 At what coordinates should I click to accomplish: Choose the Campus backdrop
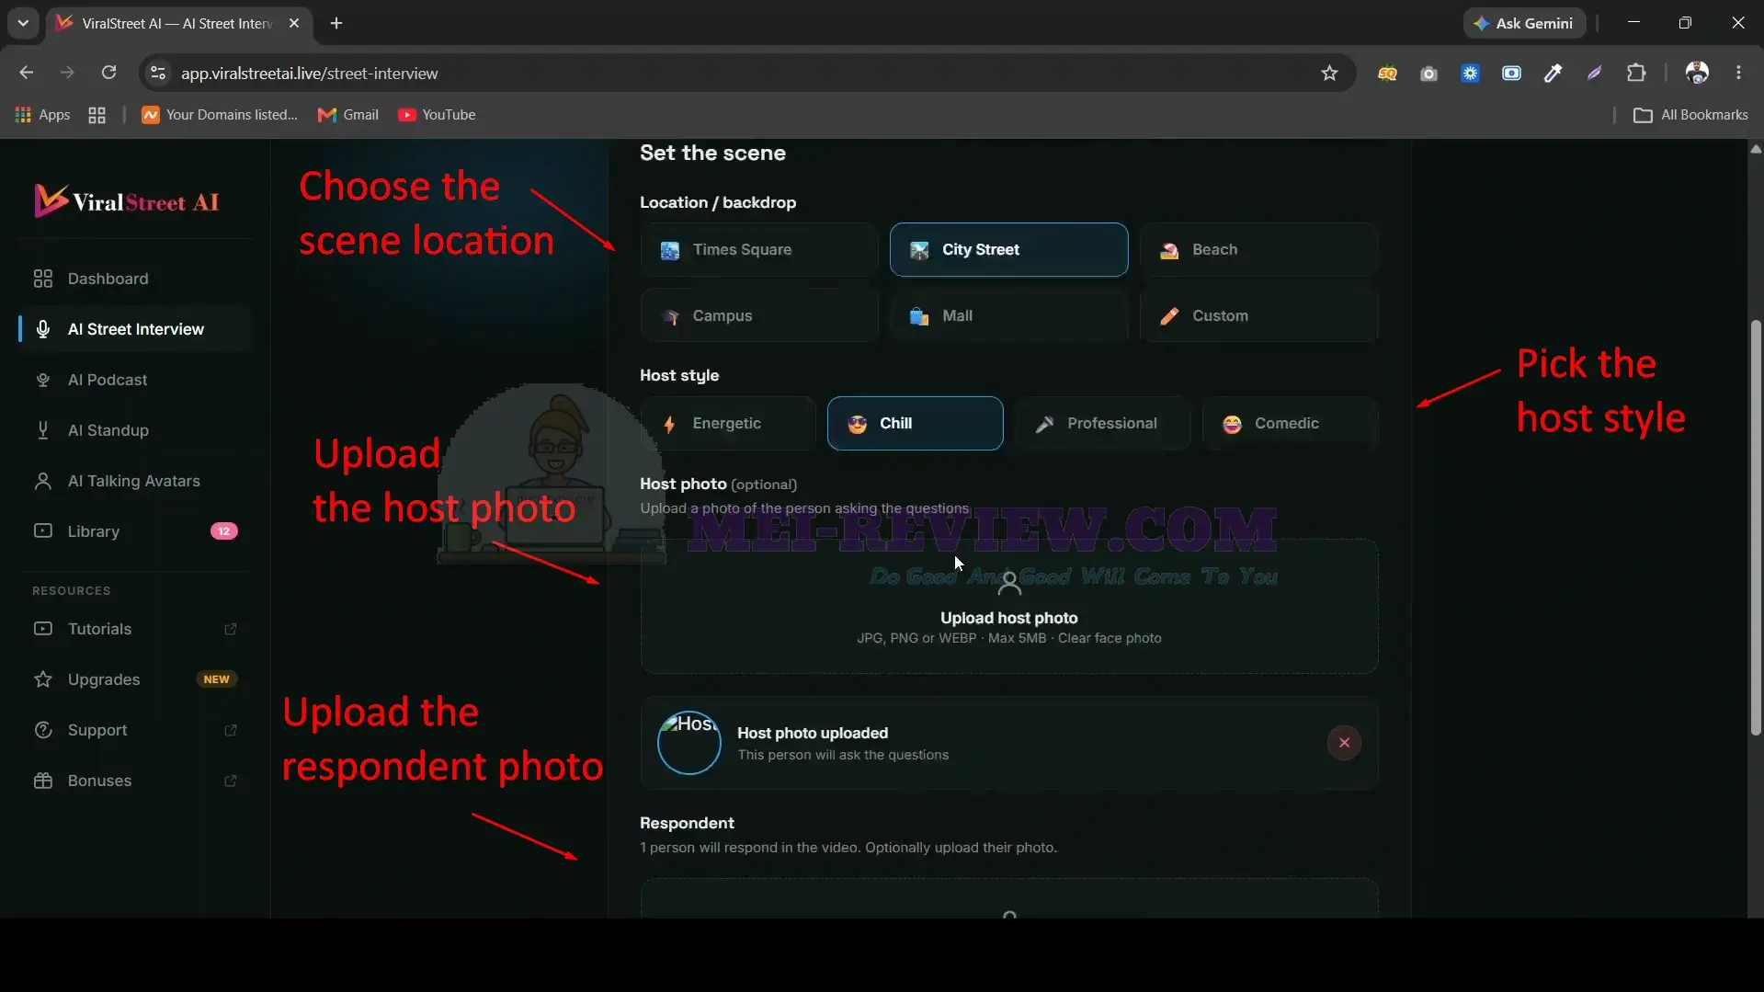pyautogui.click(x=758, y=316)
